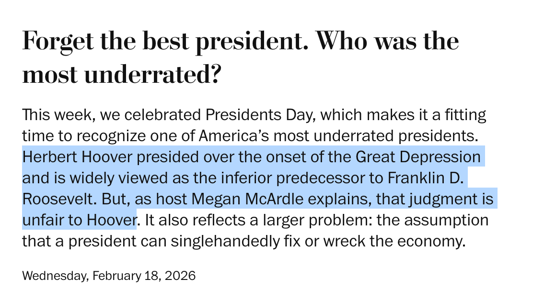Click the date Wednesday, February 18, 2026
Image resolution: width=533 pixels, height=290 pixels.
(x=109, y=276)
